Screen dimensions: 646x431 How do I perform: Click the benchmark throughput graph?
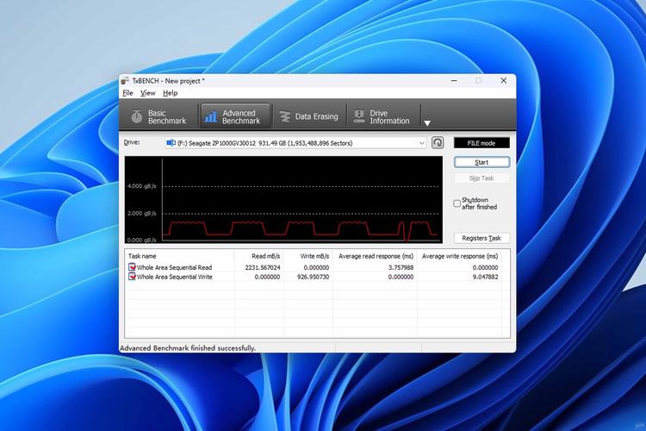(283, 200)
